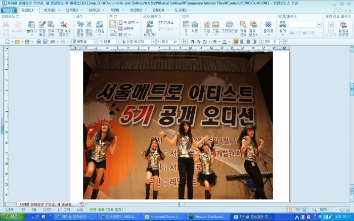Open the Character Map (문자표)
Viewport: 354px width, 221px height.
[268, 24]
